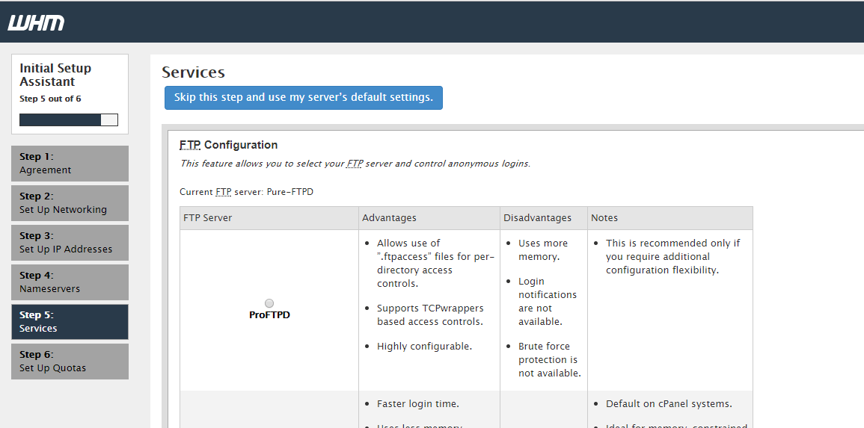Navigate to Step 4 Nameservers

click(70, 282)
